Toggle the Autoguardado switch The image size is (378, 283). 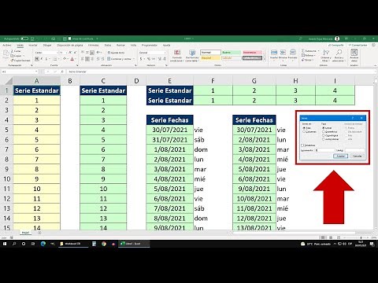(24, 39)
